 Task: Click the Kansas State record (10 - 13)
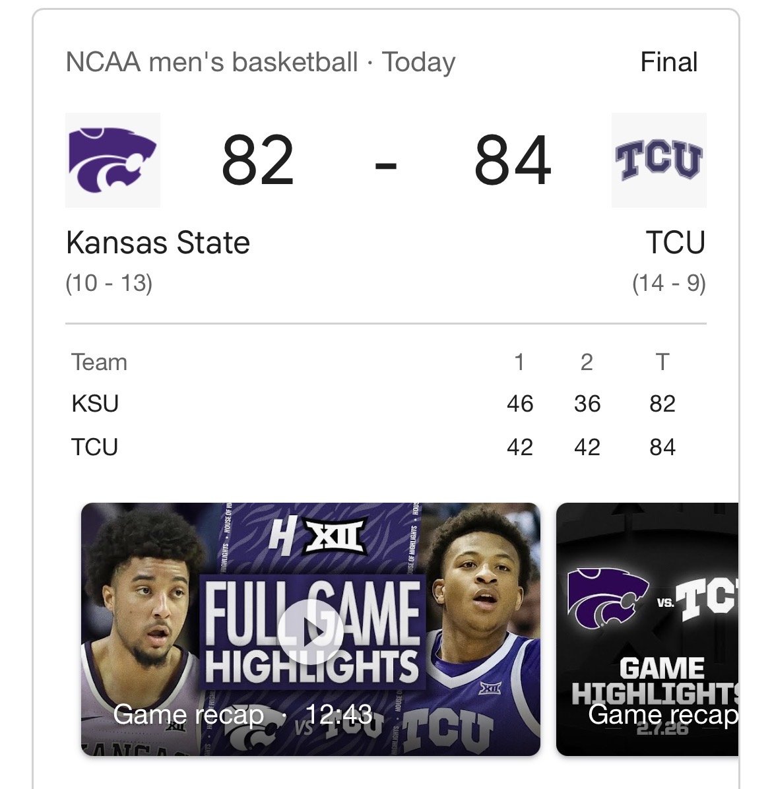[109, 284]
